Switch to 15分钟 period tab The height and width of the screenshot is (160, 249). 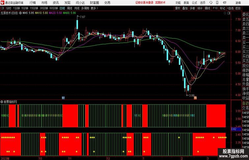(34, 8)
